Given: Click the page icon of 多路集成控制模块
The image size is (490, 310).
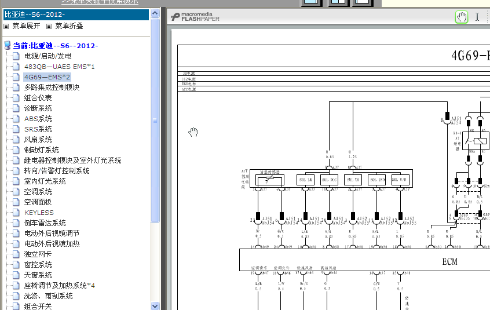Looking at the screenshot, I should [16, 87].
